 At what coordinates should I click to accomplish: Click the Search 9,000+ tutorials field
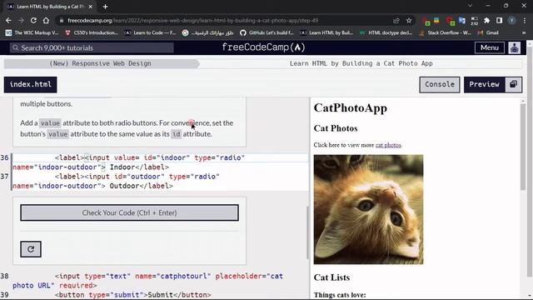[x=92, y=48]
